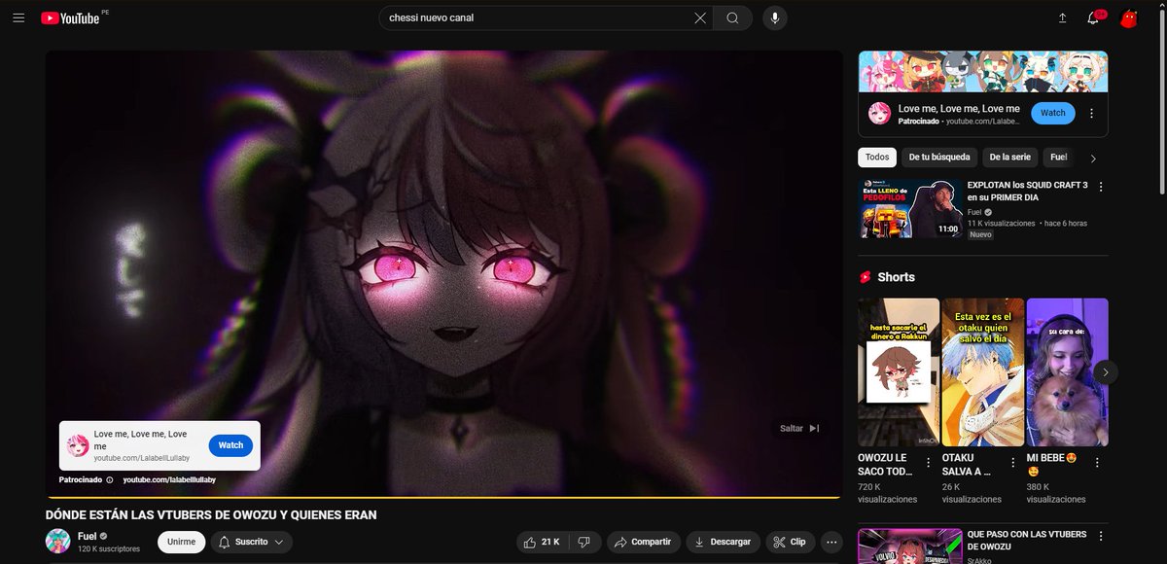Open the MI BEBE short thumbnail
This screenshot has height=564, width=1167.
point(1068,371)
